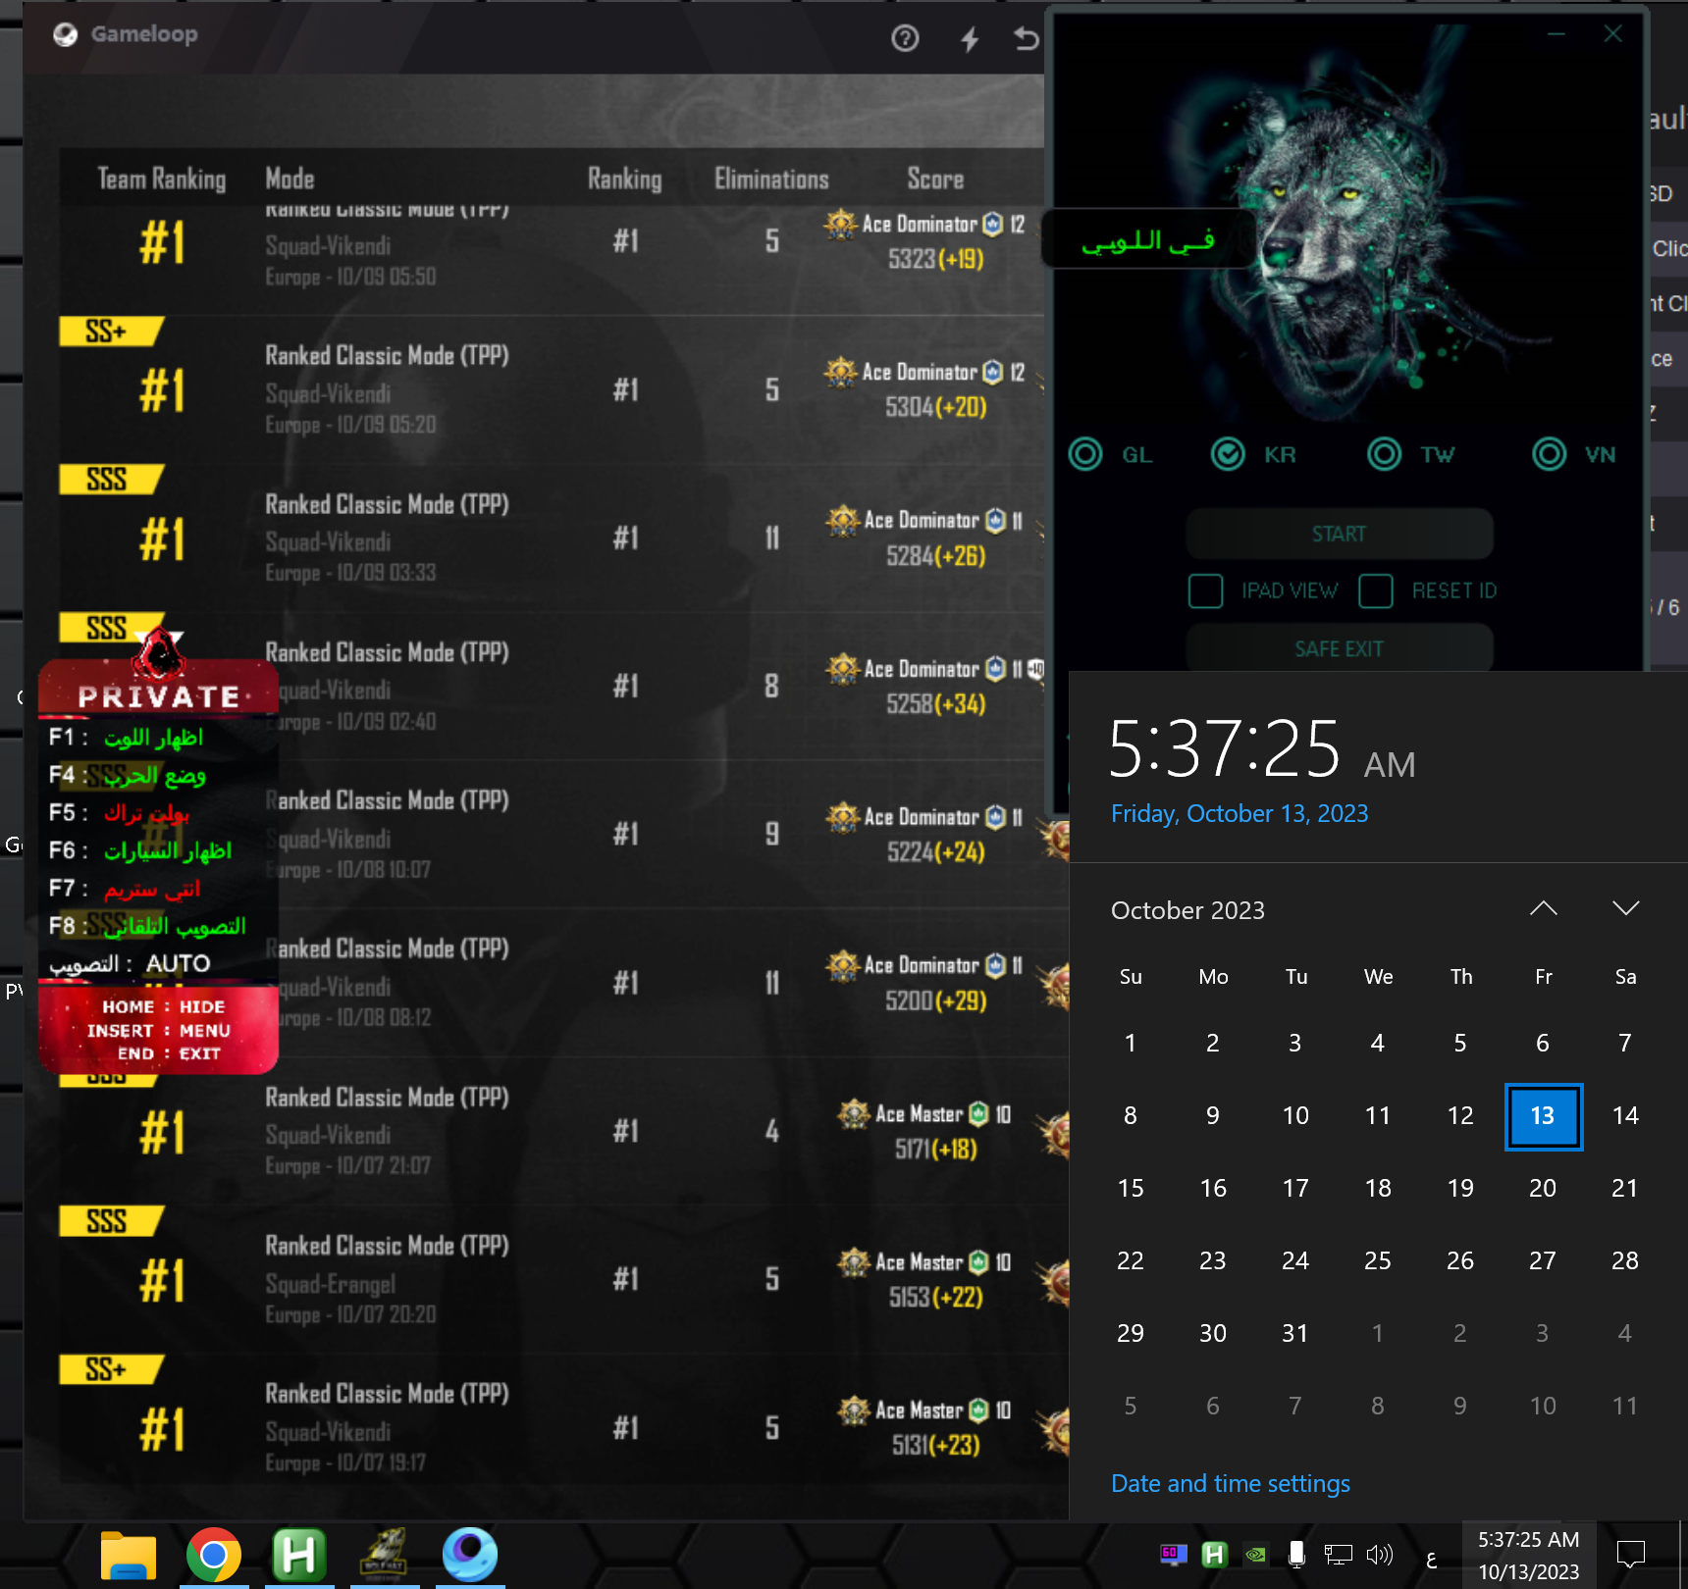This screenshot has height=1589, width=1688.
Task: Select October 14 in the calendar
Action: (1625, 1115)
